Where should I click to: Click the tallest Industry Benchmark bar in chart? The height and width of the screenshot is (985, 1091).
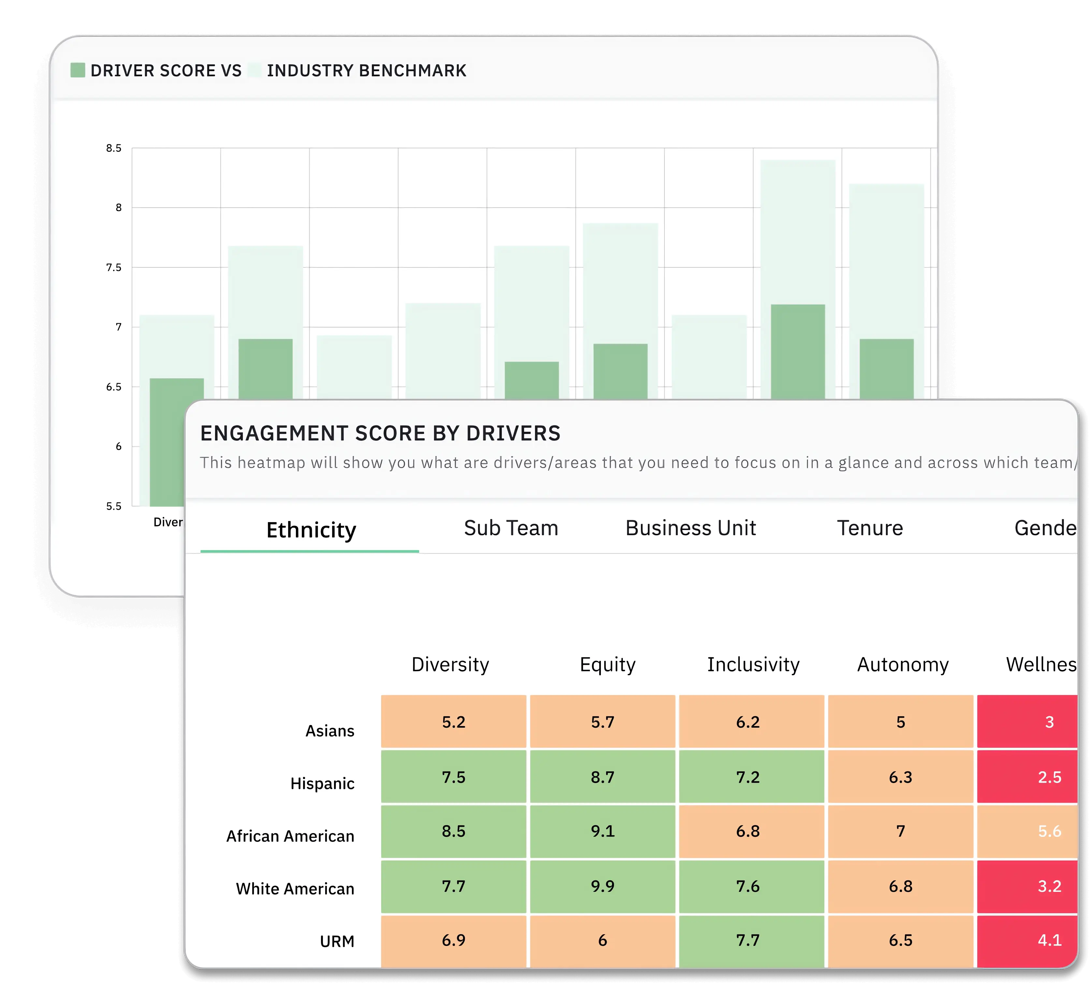[x=798, y=227]
